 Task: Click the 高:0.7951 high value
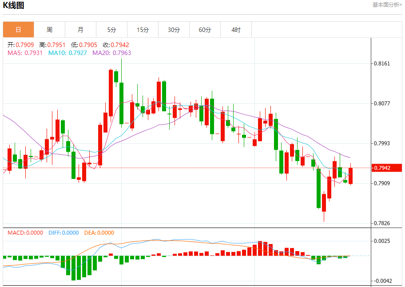click(x=52, y=45)
